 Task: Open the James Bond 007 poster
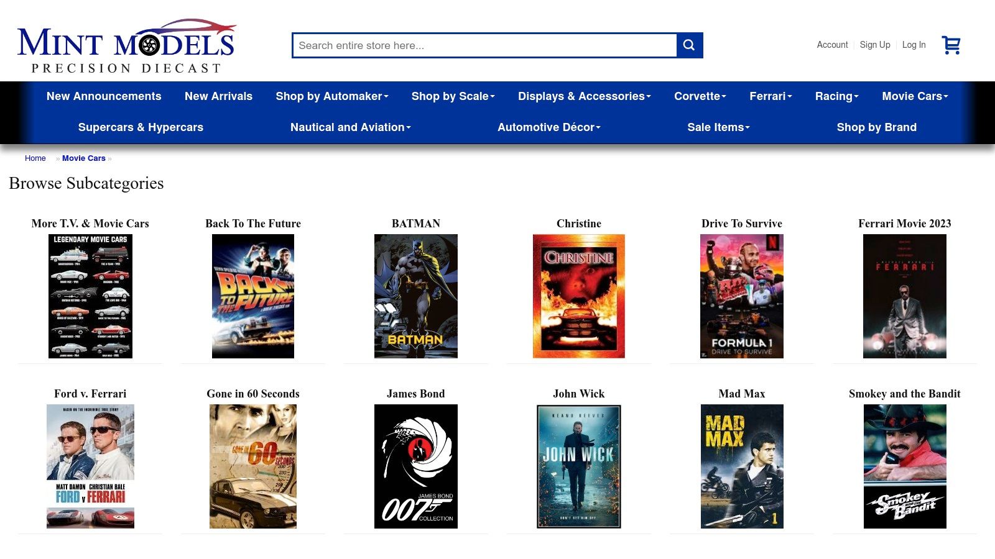(x=416, y=466)
